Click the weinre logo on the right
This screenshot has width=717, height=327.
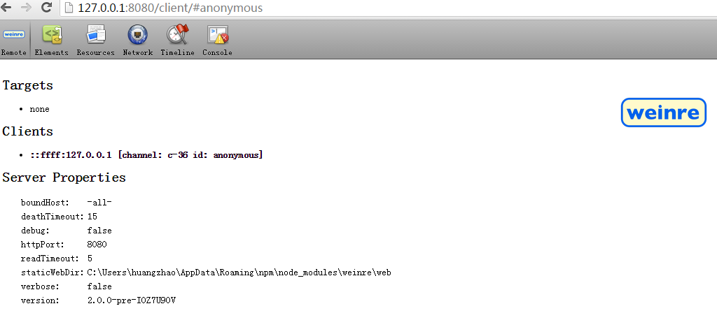[x=663, y=112]
